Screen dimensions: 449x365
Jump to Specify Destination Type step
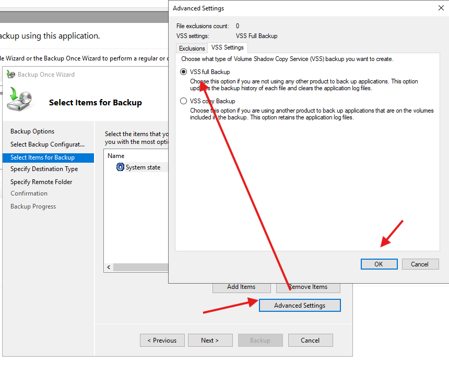pos(44,169)
